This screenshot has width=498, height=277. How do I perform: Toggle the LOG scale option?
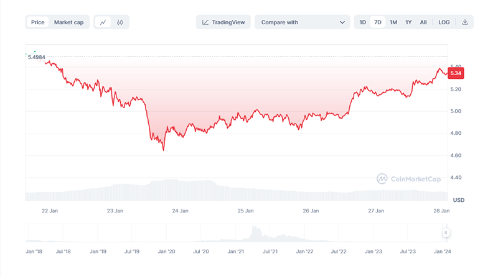coord(444,22)
